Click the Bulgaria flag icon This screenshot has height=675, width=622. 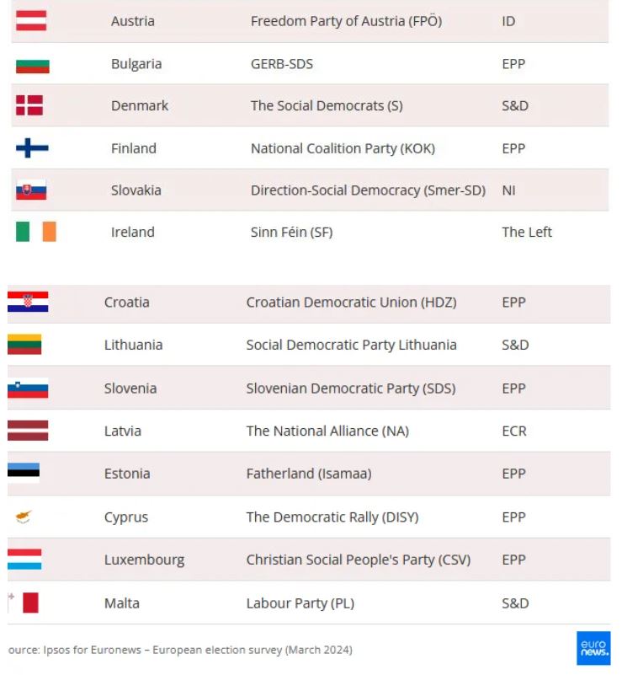32,64
